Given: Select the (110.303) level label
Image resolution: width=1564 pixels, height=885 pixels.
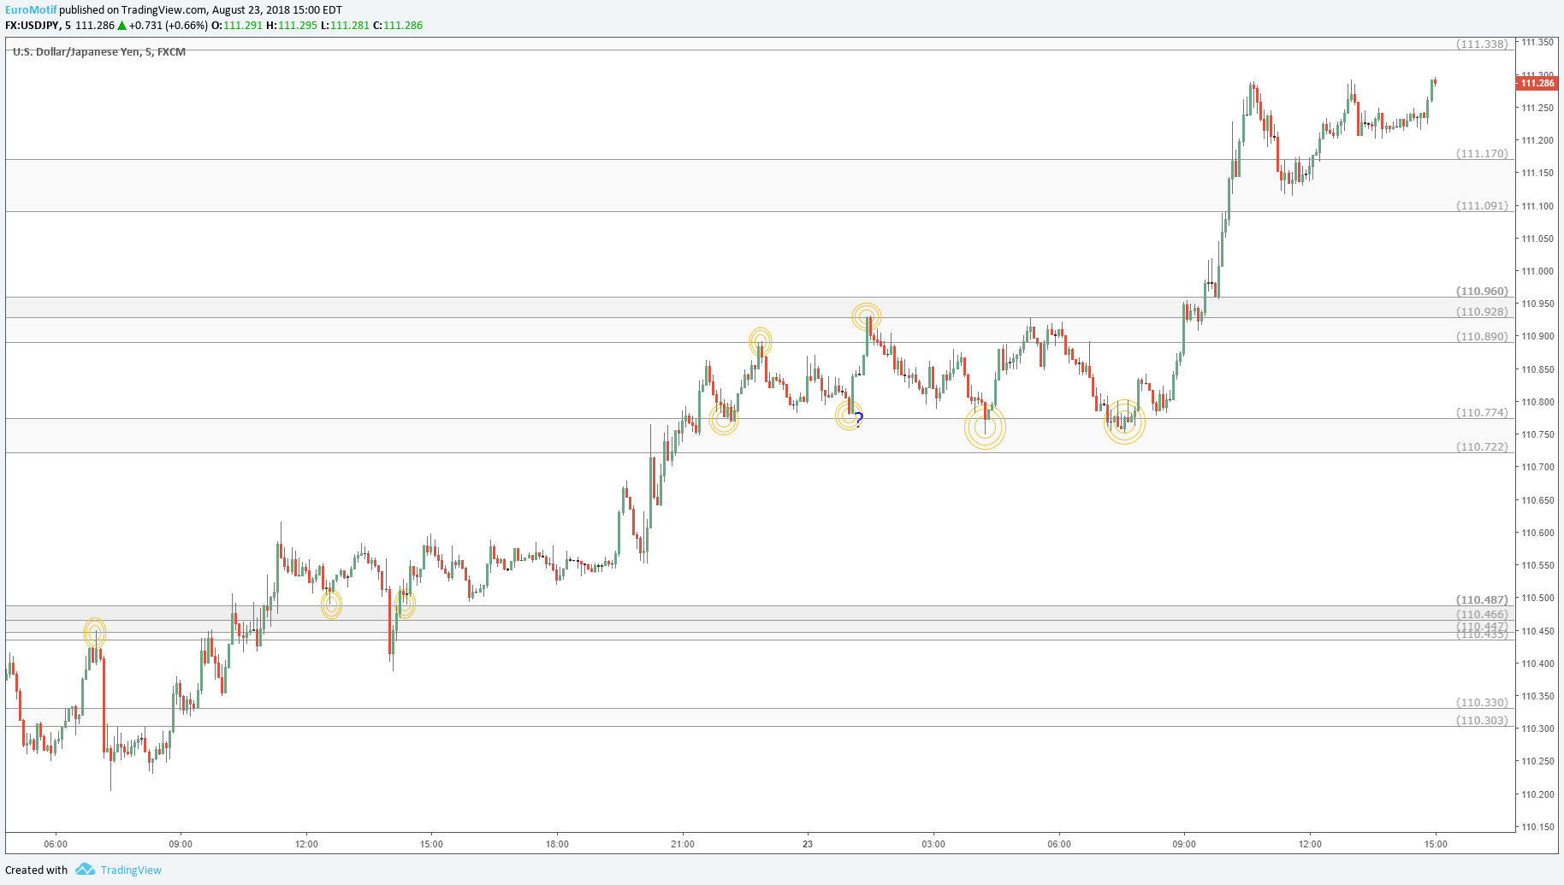Looking at the screenshot, I should [1483, 721].
